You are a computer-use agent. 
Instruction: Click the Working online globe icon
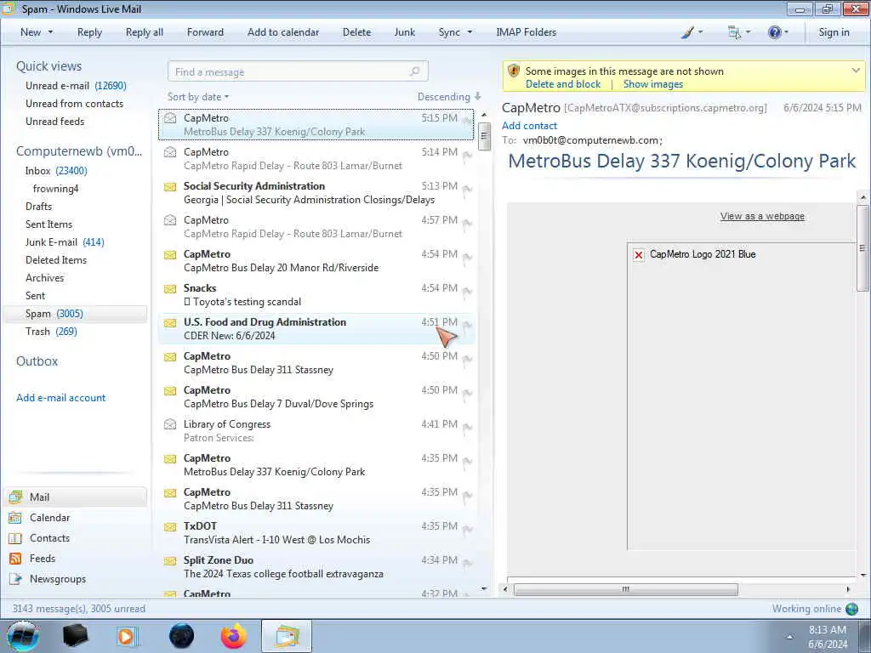click(x=851, y=609)
